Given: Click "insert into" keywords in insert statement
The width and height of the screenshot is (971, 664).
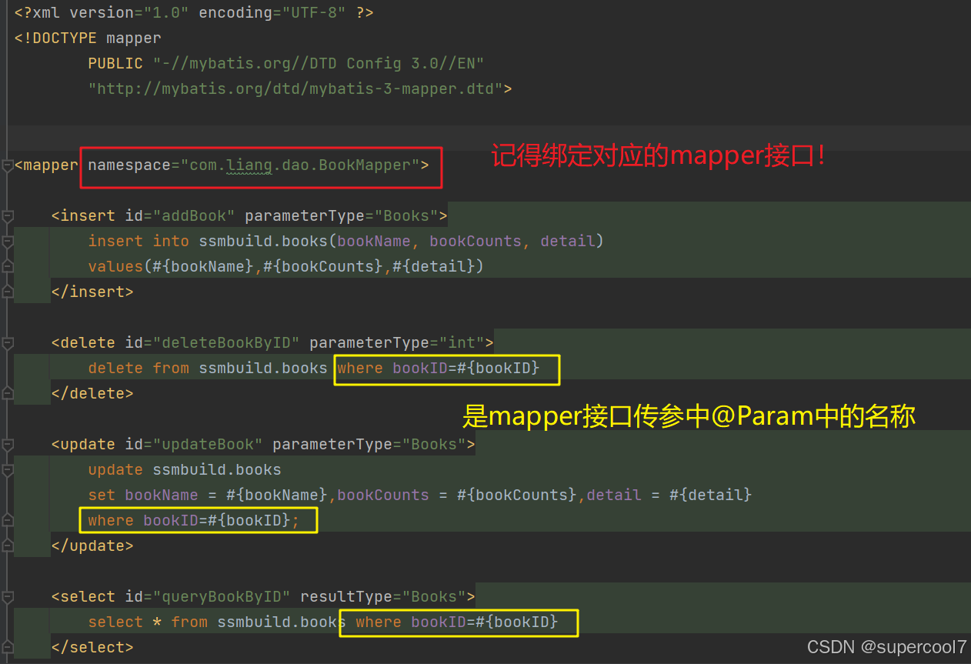Looking at the screenshot, I should pos(138,241).
